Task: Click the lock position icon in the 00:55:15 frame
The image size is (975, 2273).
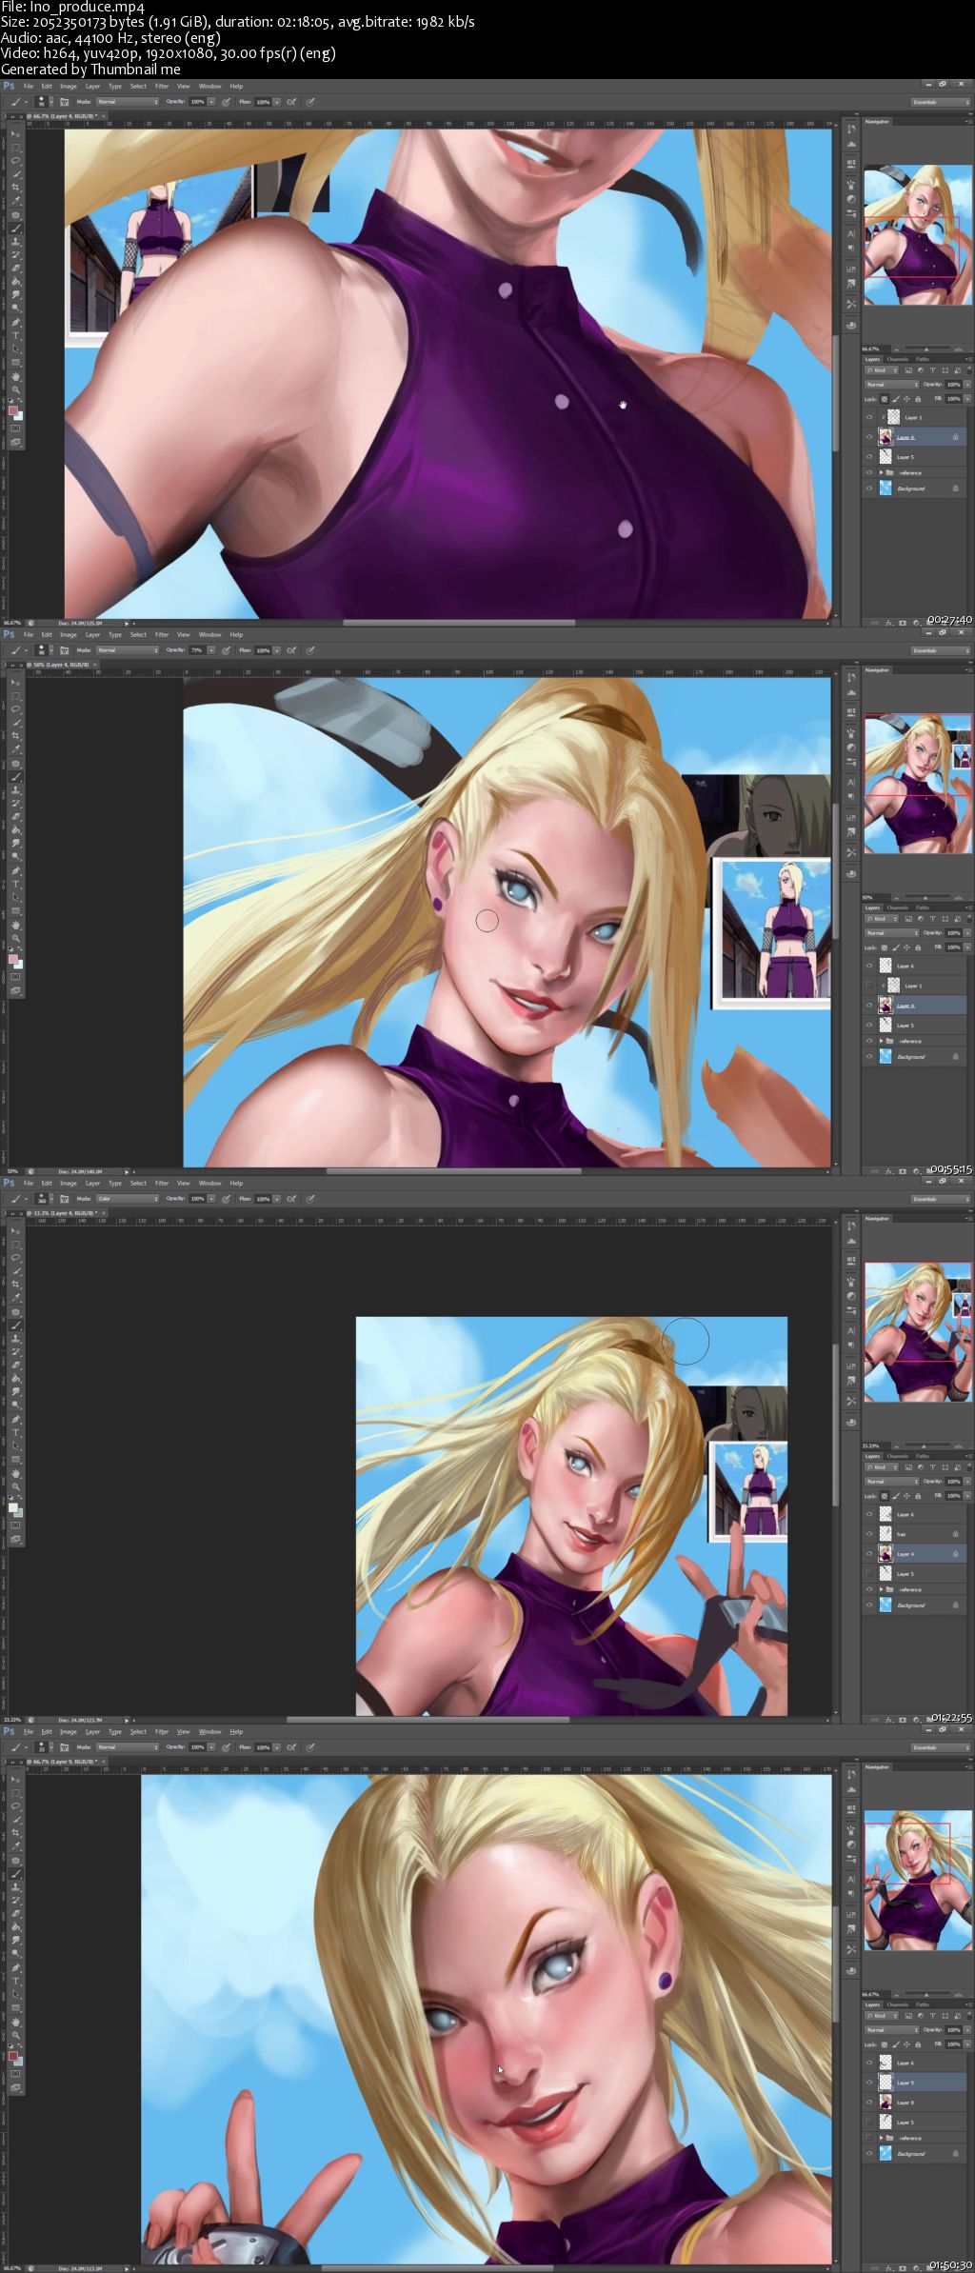Action: (x=905, y=947)
